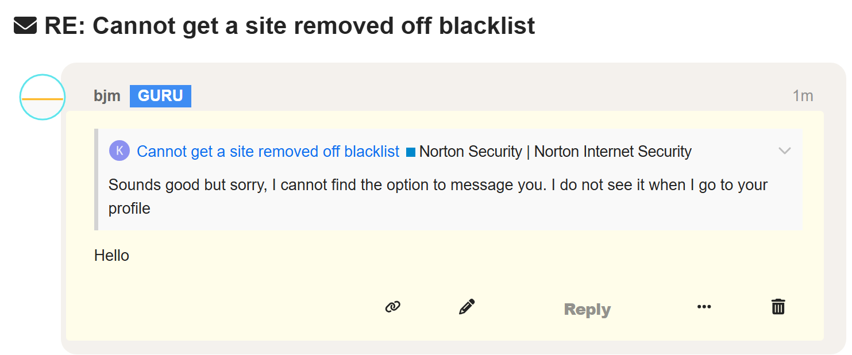Open the three-dot more options menu
The width and height of the screenshot is (852, 355).
click(704, 307)
